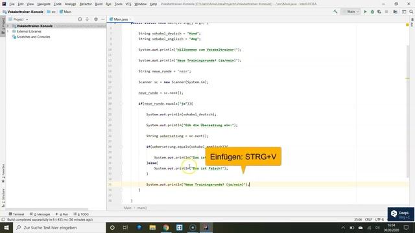Viewport: 415px width, 233px height.
Task: Click the 35:66 caret position in status bar
Action: tap(358, 219)
